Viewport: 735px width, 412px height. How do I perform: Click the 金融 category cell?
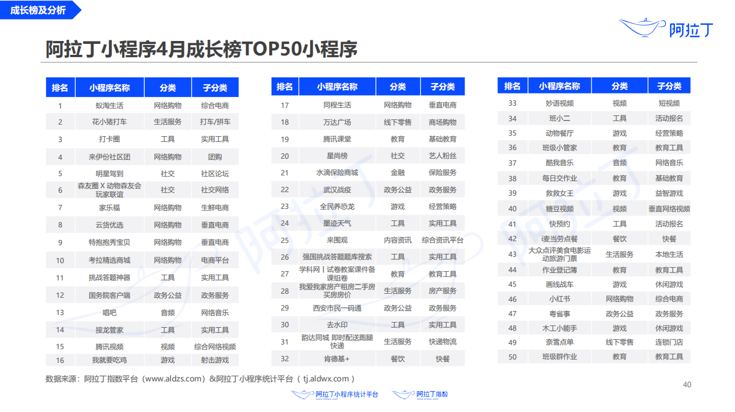(x=398, y=173)
